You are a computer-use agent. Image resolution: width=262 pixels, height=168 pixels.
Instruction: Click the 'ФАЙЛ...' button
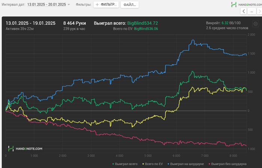(x=130, y=4)
